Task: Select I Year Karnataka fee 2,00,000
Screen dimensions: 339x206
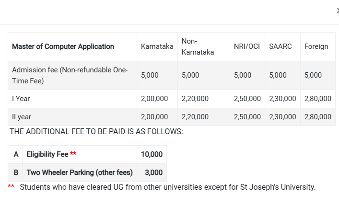Action: 154,99
